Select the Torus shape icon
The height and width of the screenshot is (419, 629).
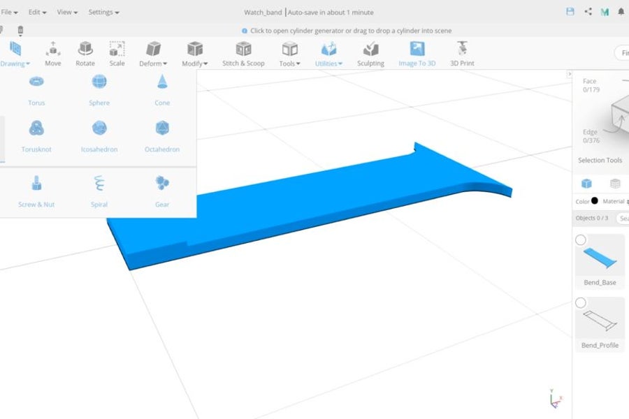tap(36, 82)
